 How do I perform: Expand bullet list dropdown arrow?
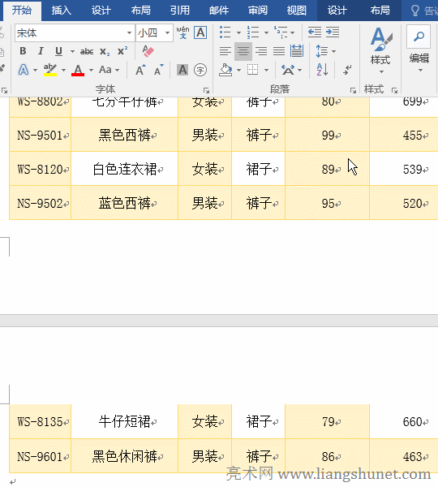click(x=238, y=32)
